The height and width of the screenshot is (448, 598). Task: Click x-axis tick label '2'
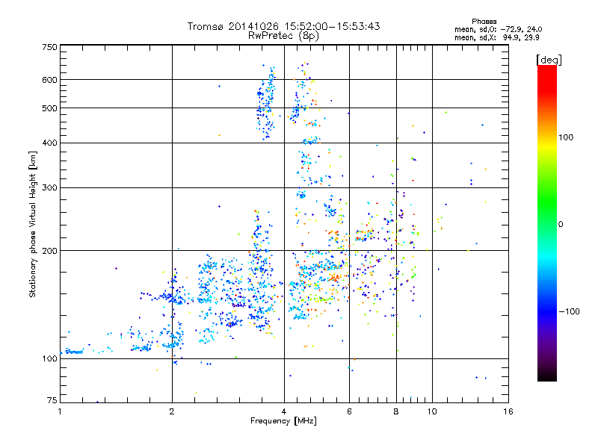(x=172, y=411)
